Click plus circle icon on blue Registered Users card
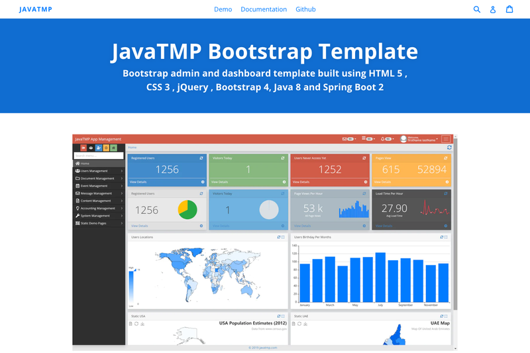530x353 pixels. (203, 182)
